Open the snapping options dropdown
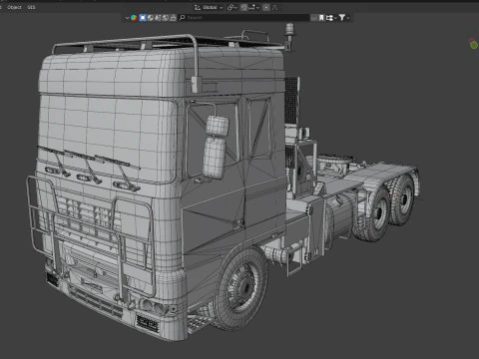Viewport: 479px width, 359px height. point(253,7)
